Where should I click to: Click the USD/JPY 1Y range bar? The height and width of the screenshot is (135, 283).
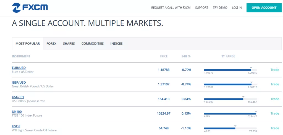230,99
